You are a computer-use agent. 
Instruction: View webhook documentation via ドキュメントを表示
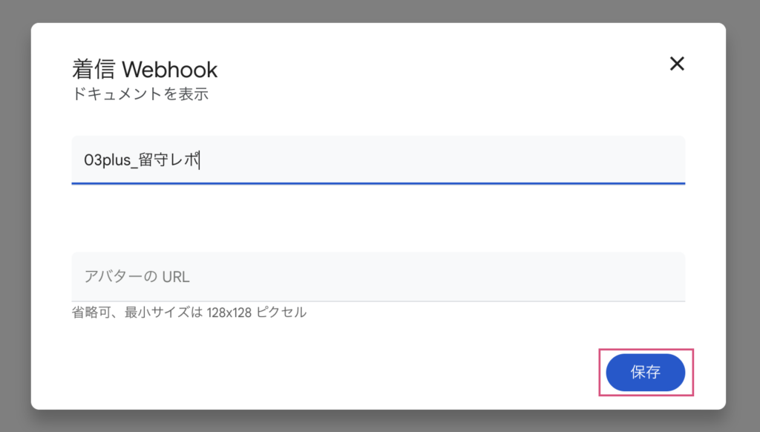click(140, 94)
